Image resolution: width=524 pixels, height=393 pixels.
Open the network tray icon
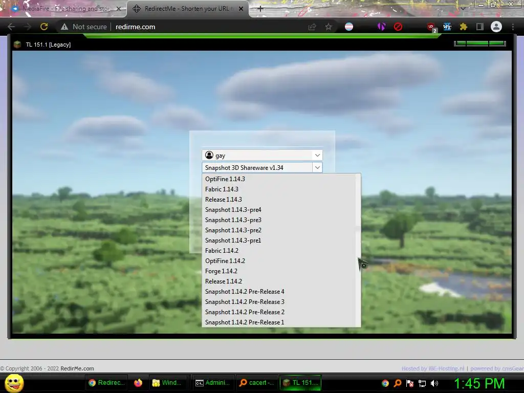click(x=422, y=383)
